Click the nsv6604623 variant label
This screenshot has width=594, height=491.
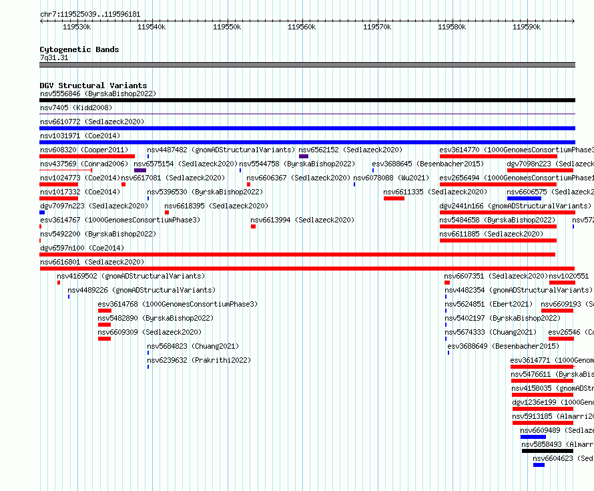(563, 458)
